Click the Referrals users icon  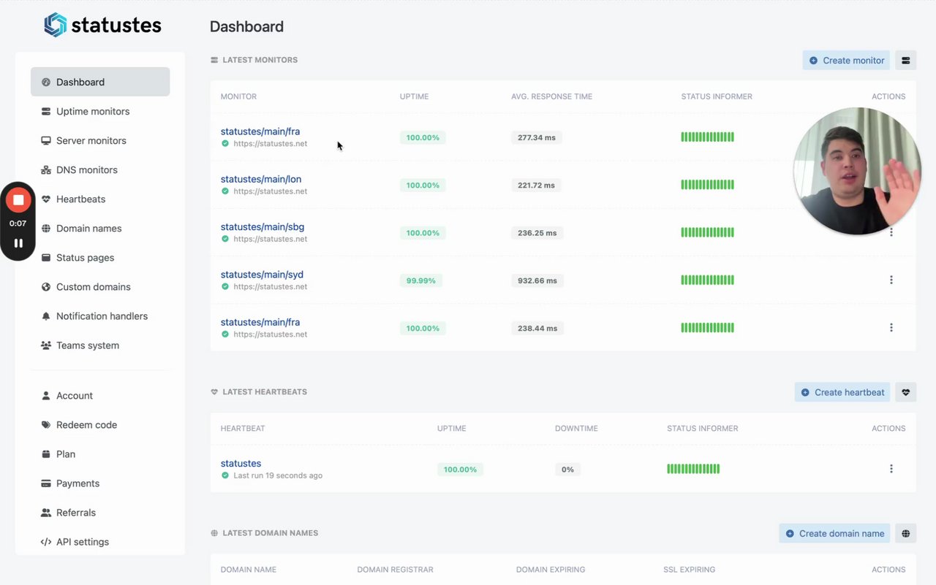(46, 512)
